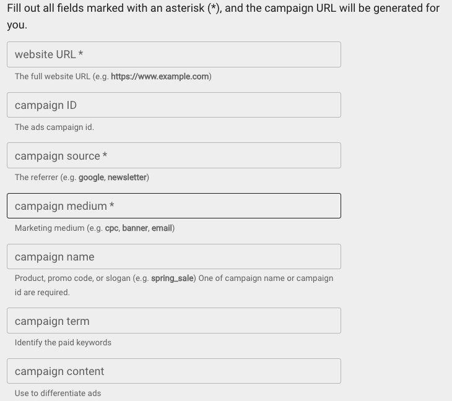Click the 'spring_sale' slogan example
The image size is (452, 401).
(172, 278)
